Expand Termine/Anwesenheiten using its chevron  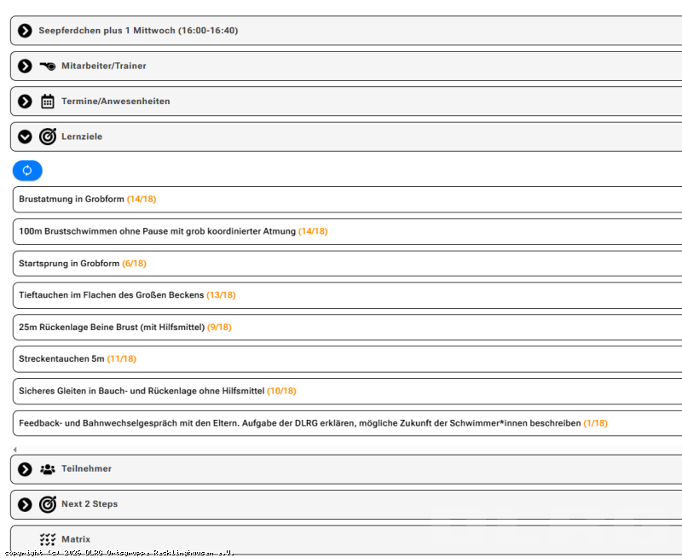pos(25,102)
